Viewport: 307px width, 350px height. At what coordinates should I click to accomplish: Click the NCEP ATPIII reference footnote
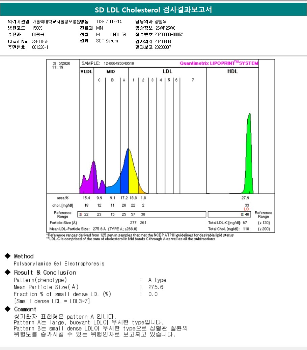point(140,235)
